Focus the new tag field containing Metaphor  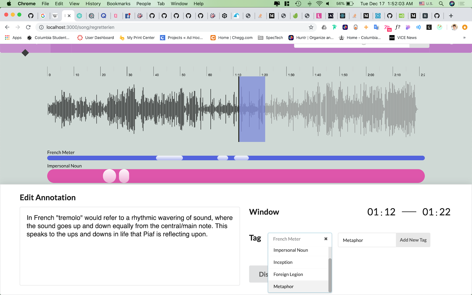click(x=367, y=240)
